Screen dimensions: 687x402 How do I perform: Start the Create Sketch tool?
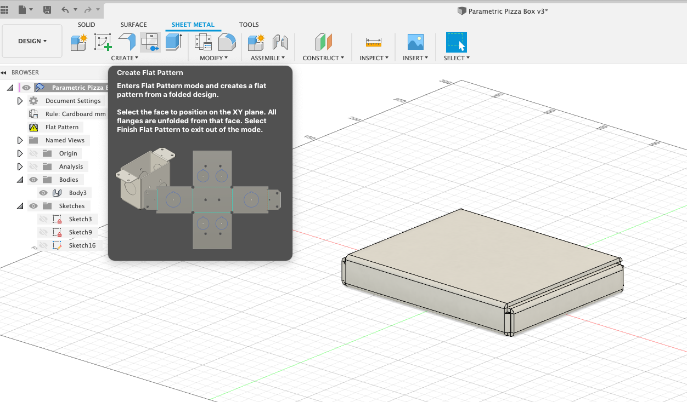pyautogui.click(x=103, y=42)
